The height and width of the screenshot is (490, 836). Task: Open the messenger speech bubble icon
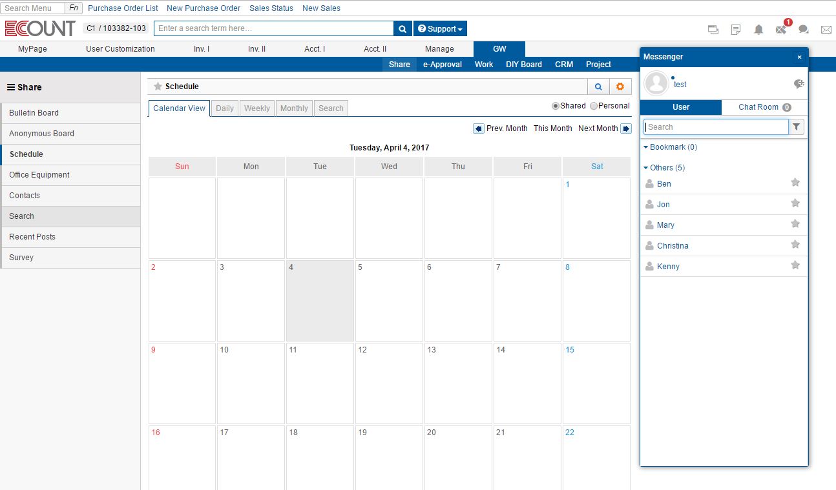[x=804, y=30]
